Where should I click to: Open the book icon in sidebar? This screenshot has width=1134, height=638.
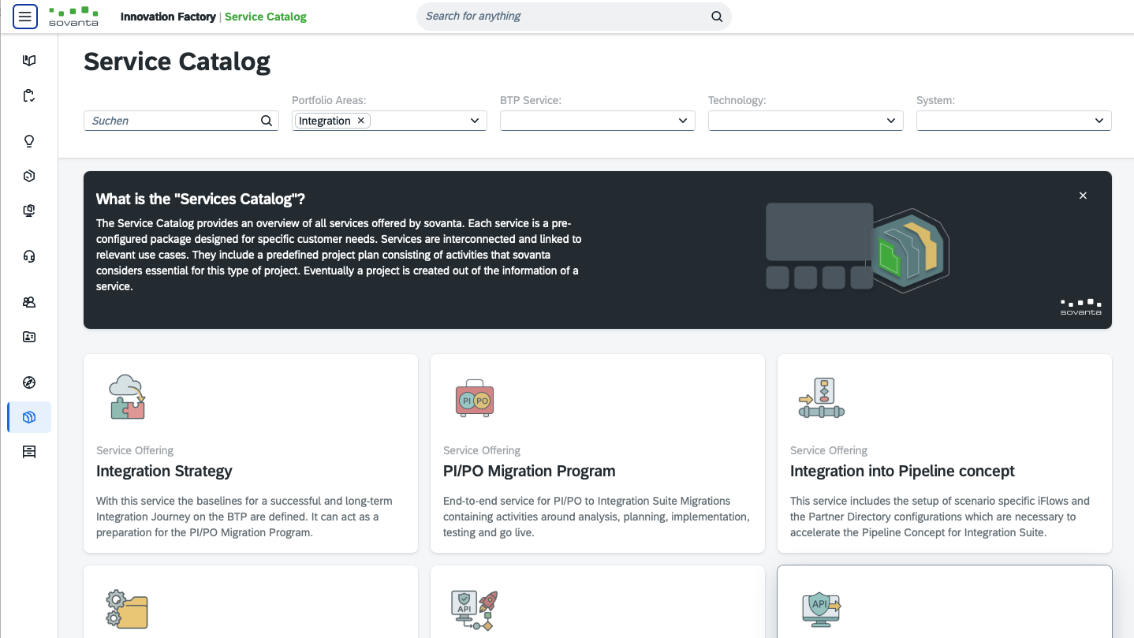[29, 61]
